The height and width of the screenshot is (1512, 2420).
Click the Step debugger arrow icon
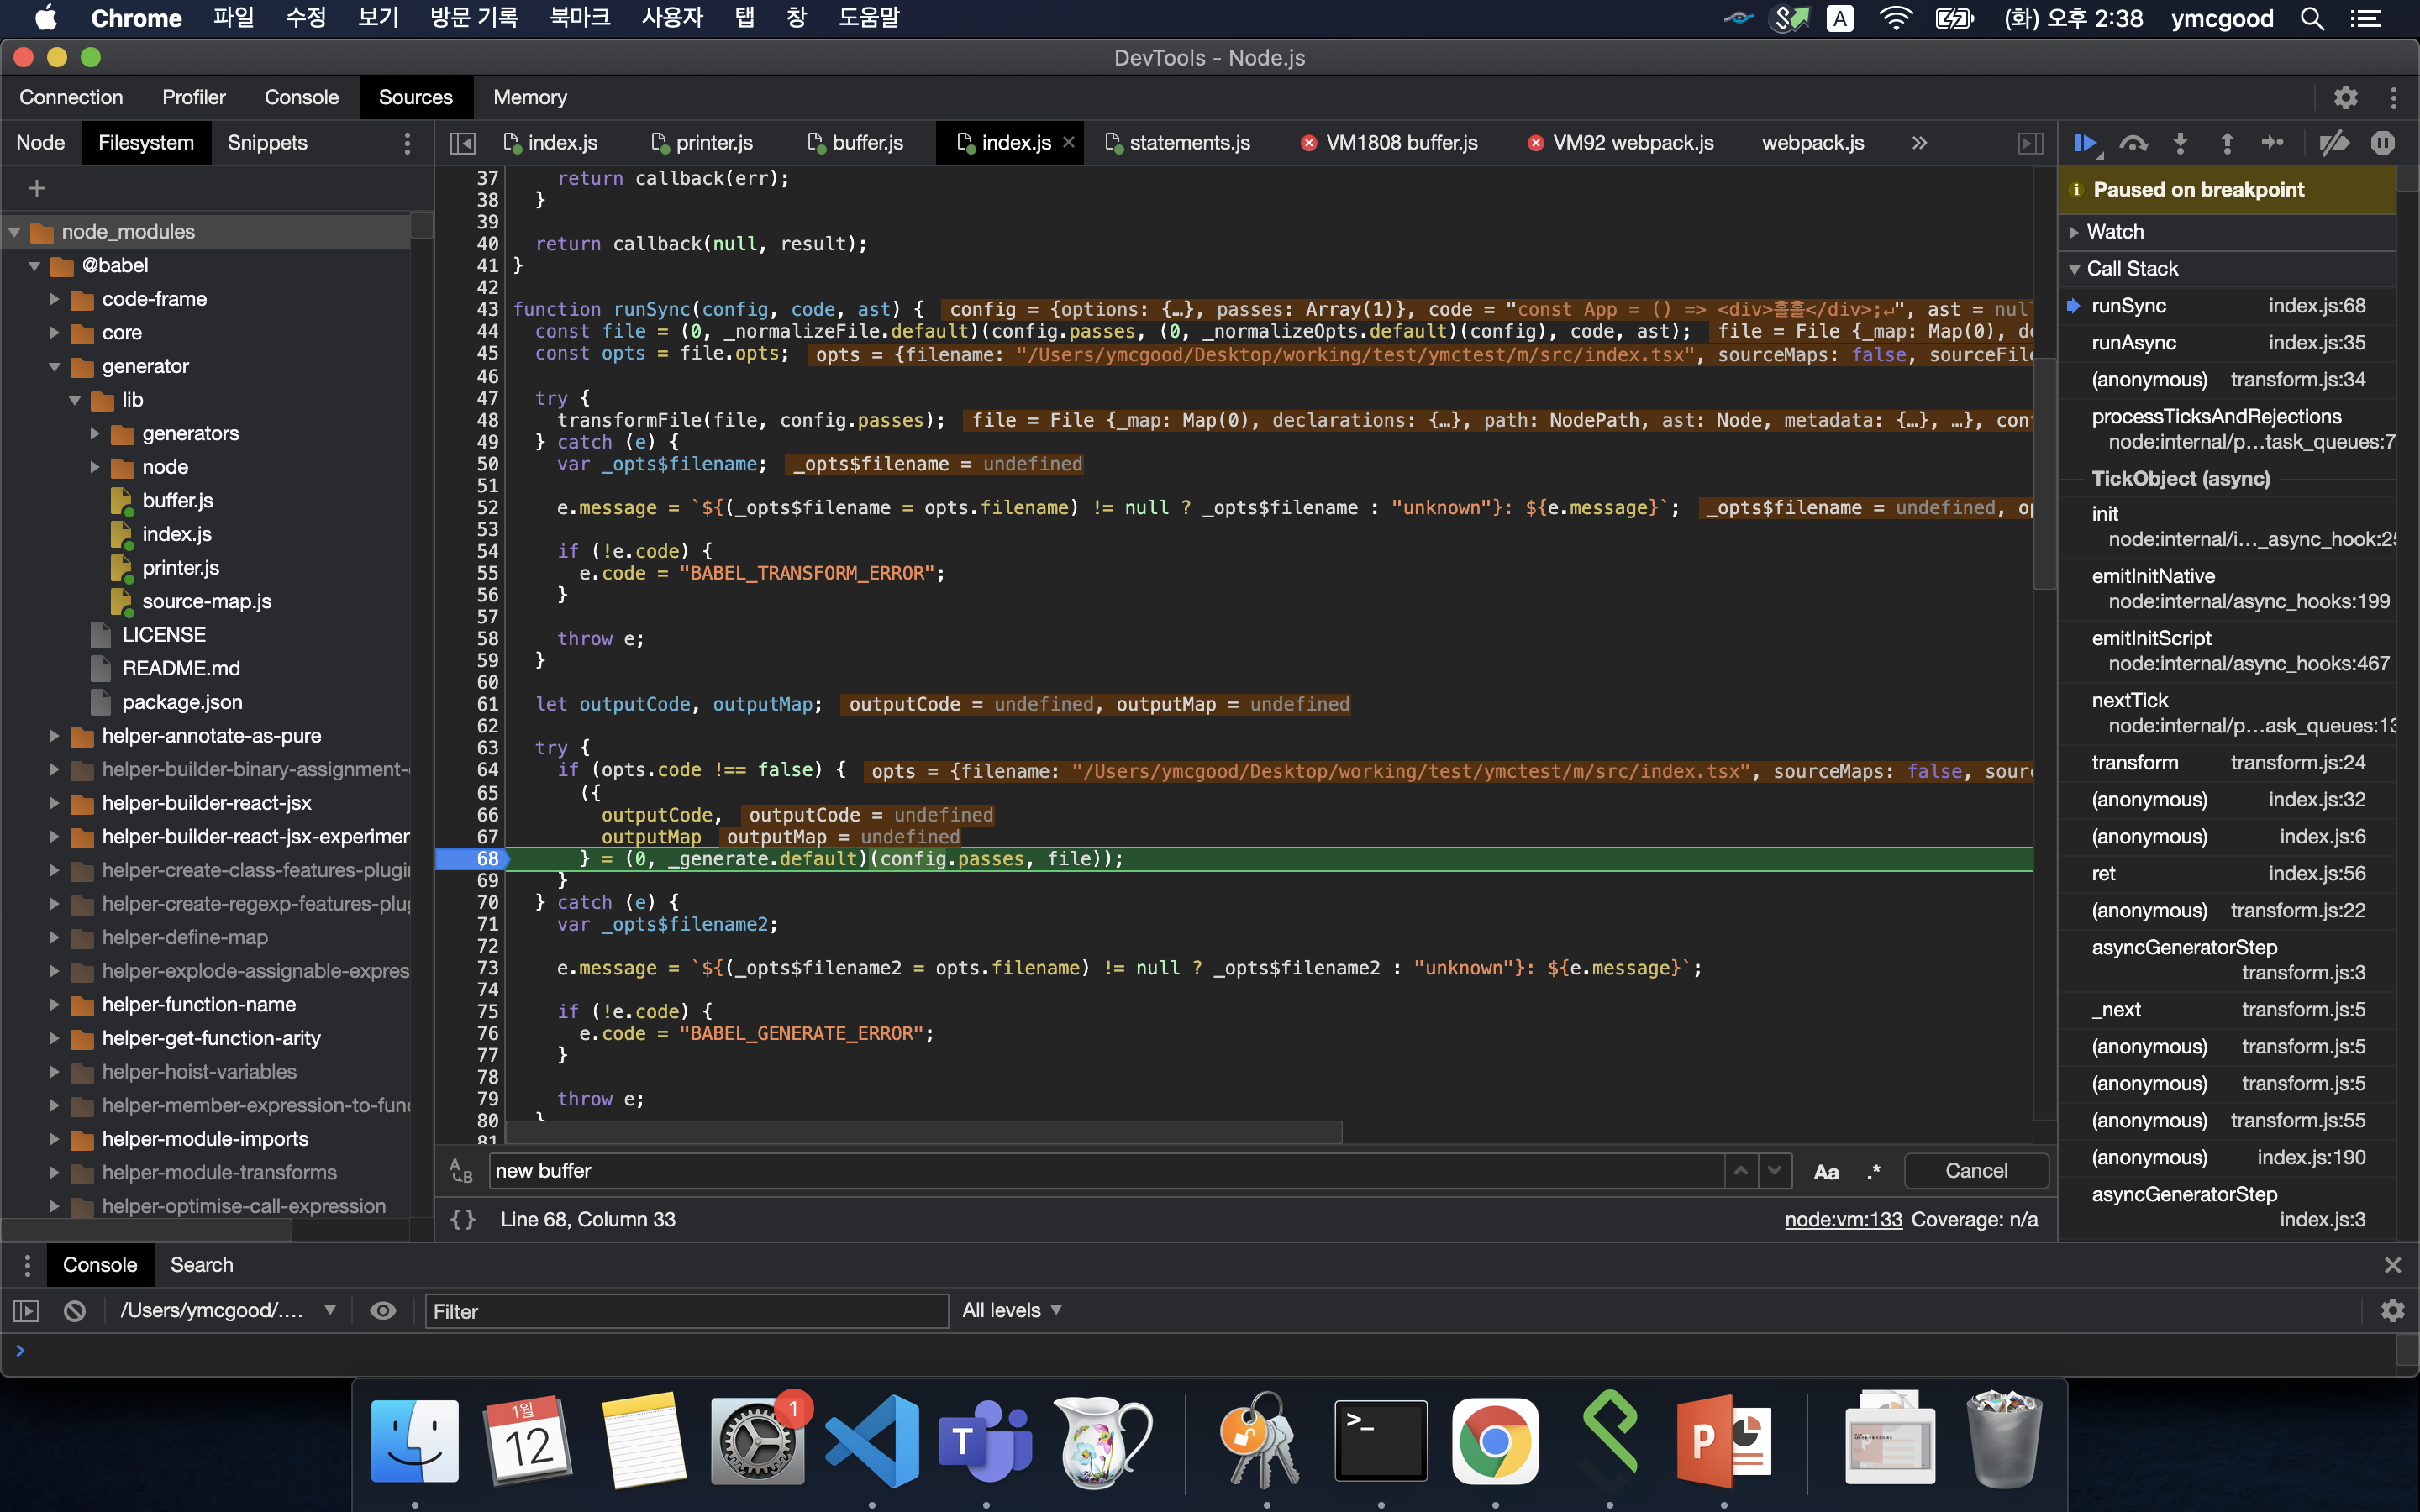tap(2273, 143)
